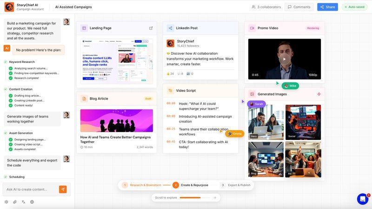Click the orange send message icon
Image resolution: width=372 pixels, height=209 pixels.
click(x=63, y=189)
